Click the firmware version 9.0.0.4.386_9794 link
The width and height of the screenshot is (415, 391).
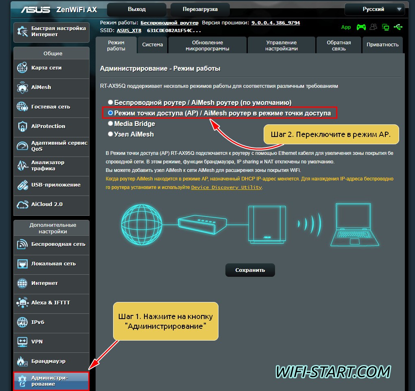click(x=275, y=23)
